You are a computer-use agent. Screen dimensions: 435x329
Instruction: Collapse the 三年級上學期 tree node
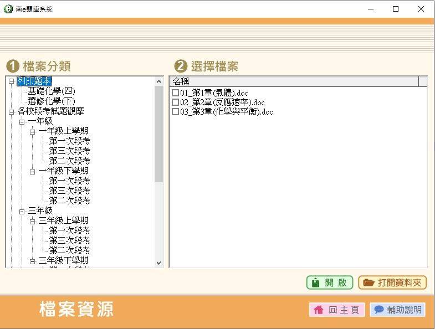point(33,222)
